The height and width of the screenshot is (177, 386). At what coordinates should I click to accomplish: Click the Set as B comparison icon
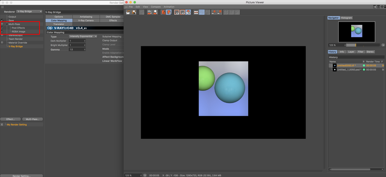[x=219, y=12]
